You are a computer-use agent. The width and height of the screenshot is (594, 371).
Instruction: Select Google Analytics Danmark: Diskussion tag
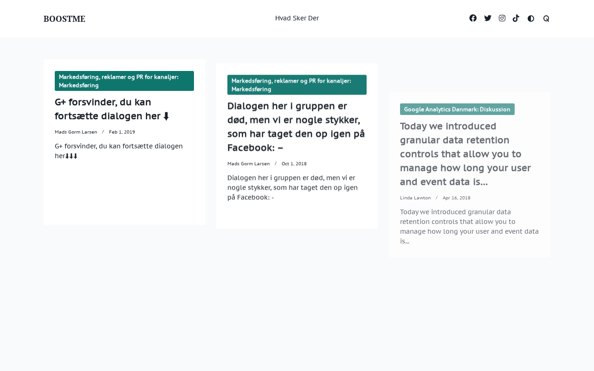(457, 109)
